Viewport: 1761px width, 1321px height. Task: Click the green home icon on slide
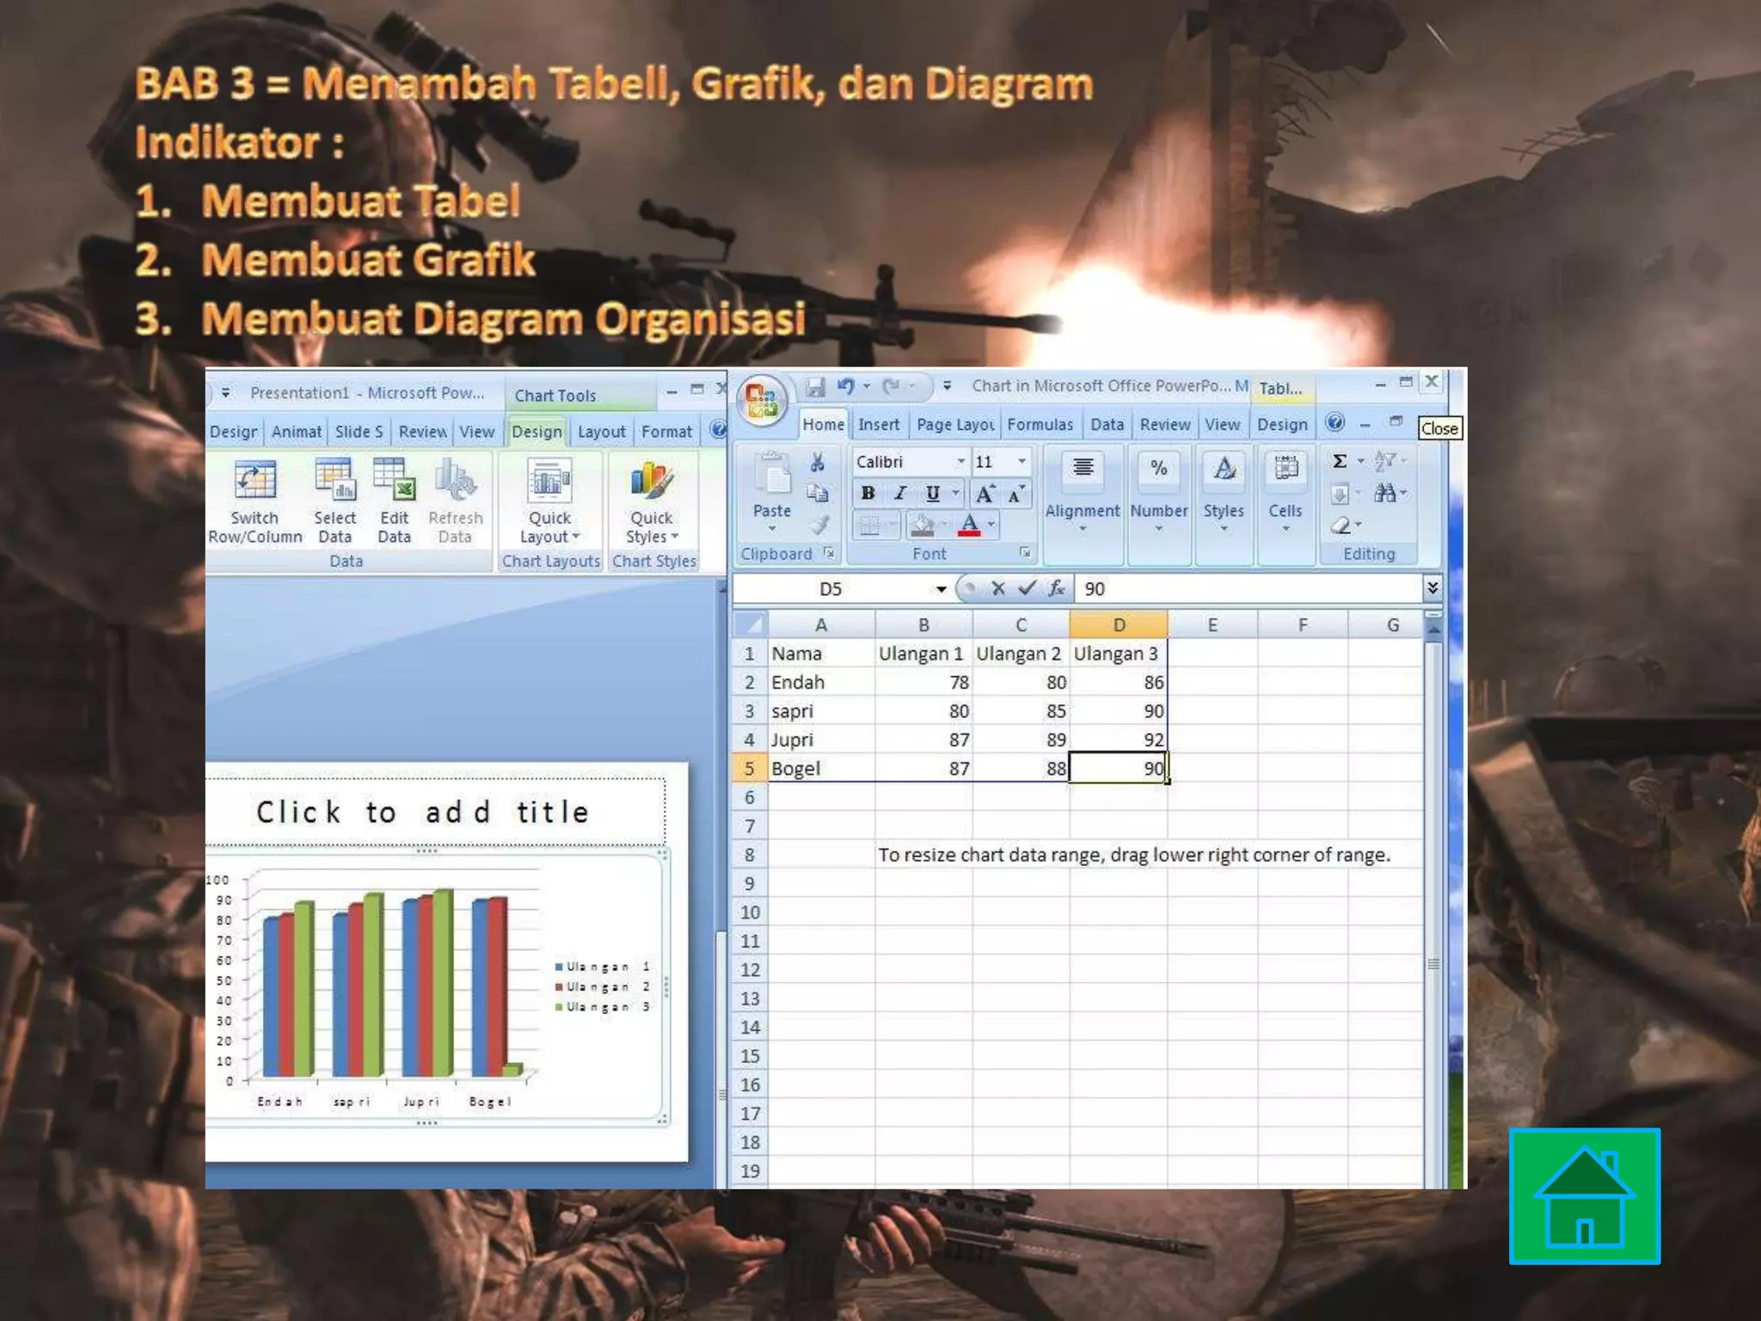pos(1584,1195)
